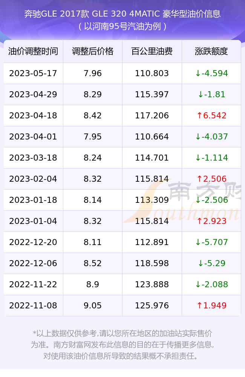Click the red change value ↑6.542
245x377 pixels.
point(211,116)
